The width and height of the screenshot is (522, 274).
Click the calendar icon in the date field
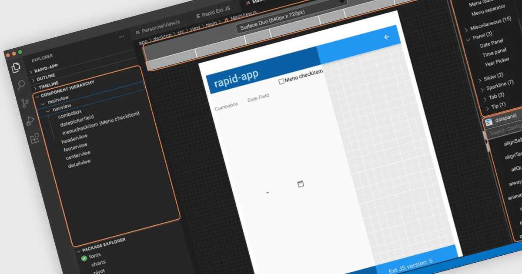point(300,184)
